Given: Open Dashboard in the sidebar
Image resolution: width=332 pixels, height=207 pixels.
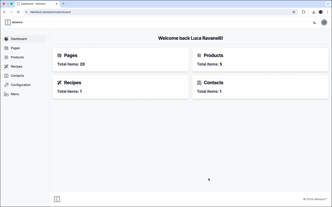Looking at the screenshot, I should [x=19, y=39].
